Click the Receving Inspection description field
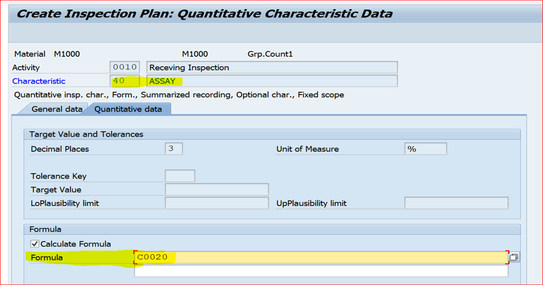The height and width of the screenshot is (285, 543). tap(272, 67)
